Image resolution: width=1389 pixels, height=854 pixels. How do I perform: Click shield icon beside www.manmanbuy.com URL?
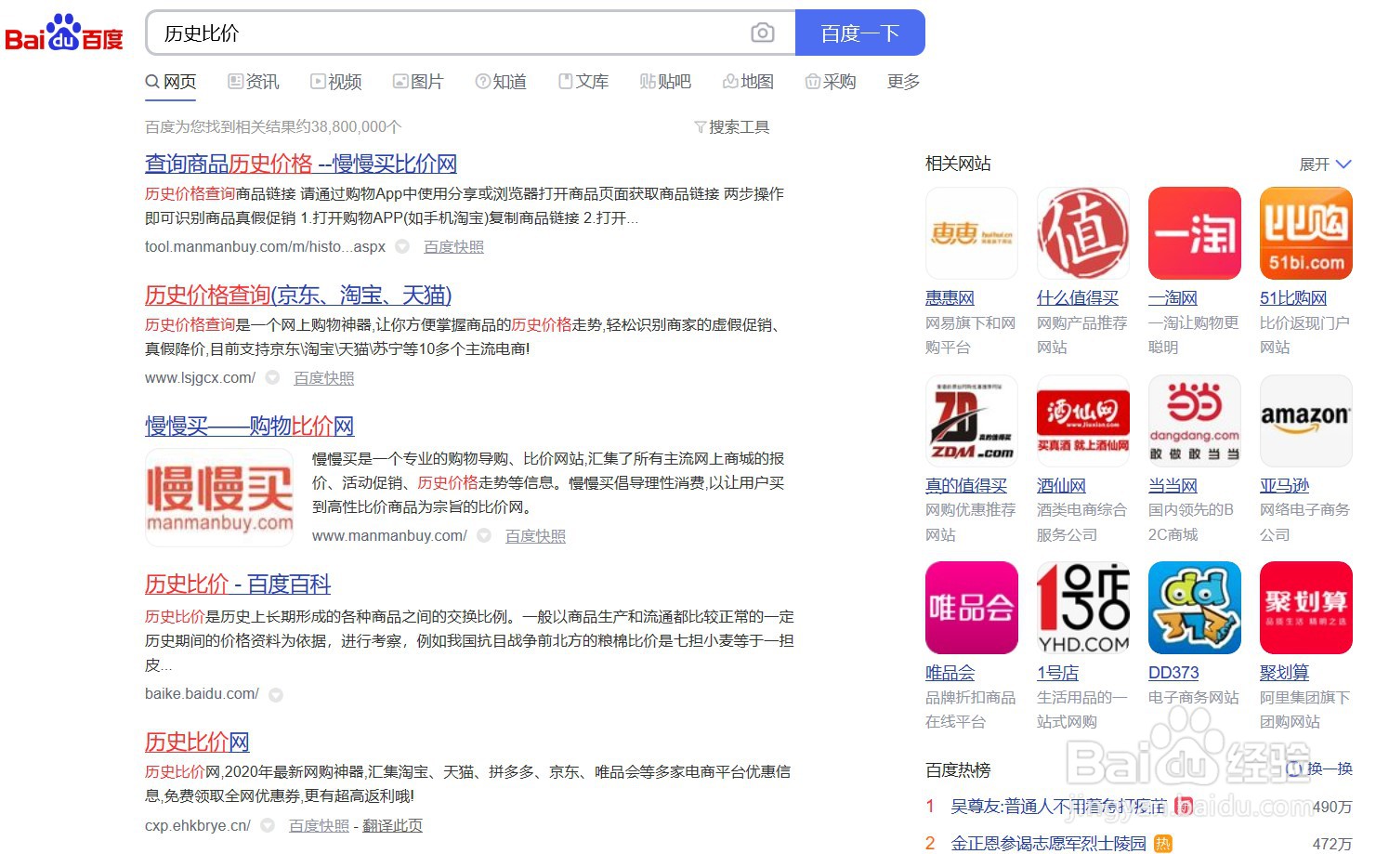tap(484, 535)
